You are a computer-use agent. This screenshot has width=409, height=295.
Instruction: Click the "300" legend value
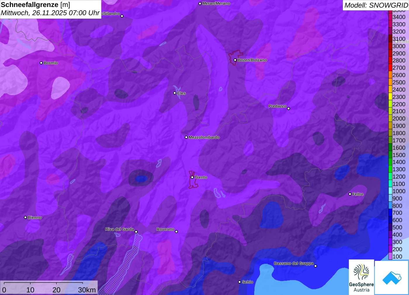[x=397, y=242]
